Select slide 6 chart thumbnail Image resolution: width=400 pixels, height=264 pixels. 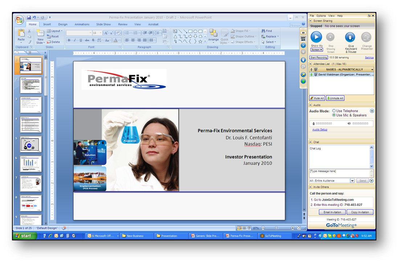click(30, 164)
